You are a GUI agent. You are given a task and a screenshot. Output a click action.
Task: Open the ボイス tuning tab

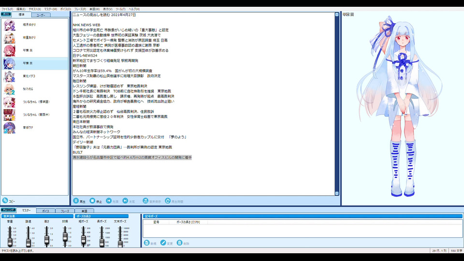point(45,211)
